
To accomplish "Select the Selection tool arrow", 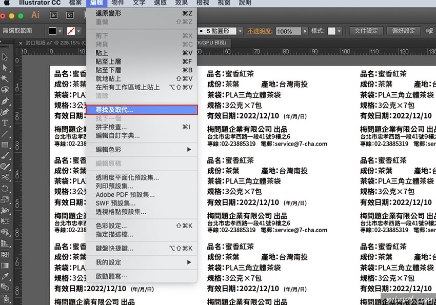I will pos(5,57).
